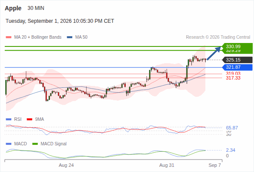Select the 330.99 green resistance label
The width and height of the screenshot is (254, 172).
click(237, 46)
